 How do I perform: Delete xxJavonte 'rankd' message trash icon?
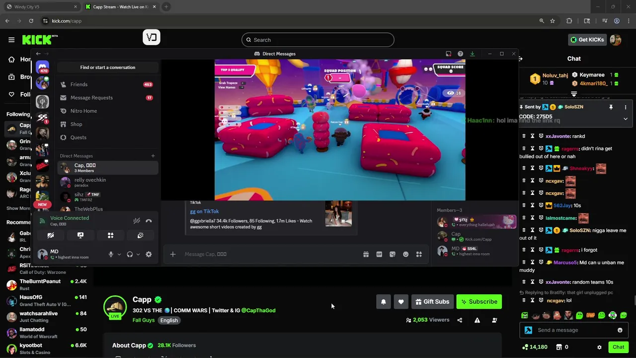[524, 136]
